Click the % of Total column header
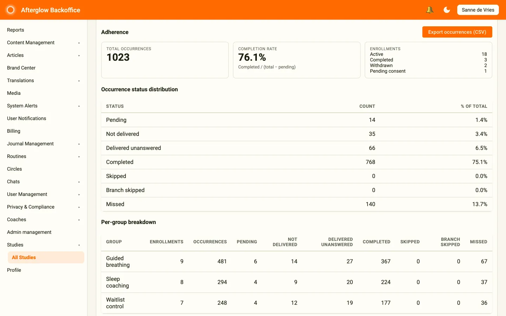Image resolution: width=506 pixels, height=316 pixels. (x=474, y=106)
